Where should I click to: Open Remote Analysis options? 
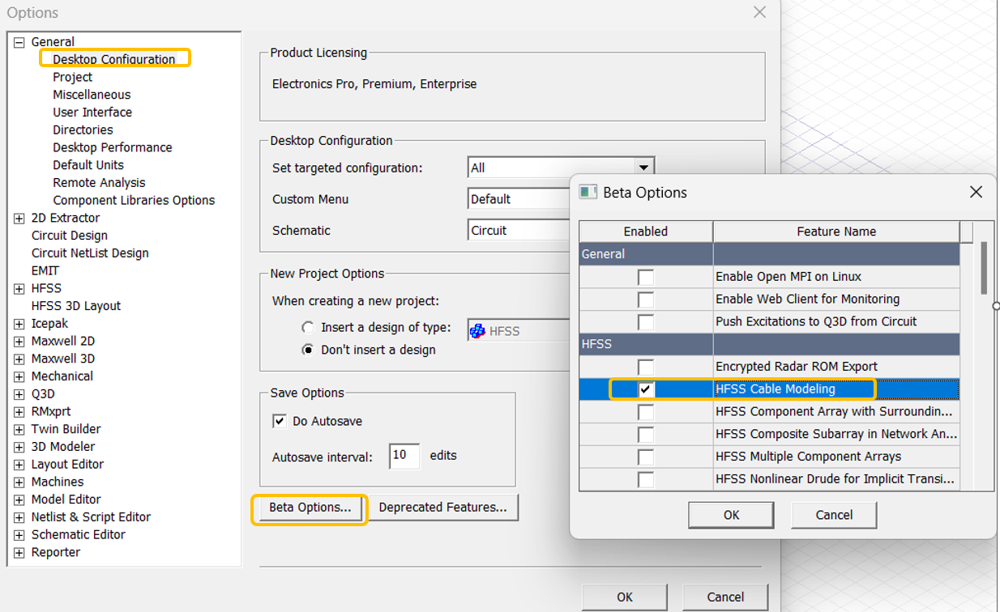tap(99, 183)
